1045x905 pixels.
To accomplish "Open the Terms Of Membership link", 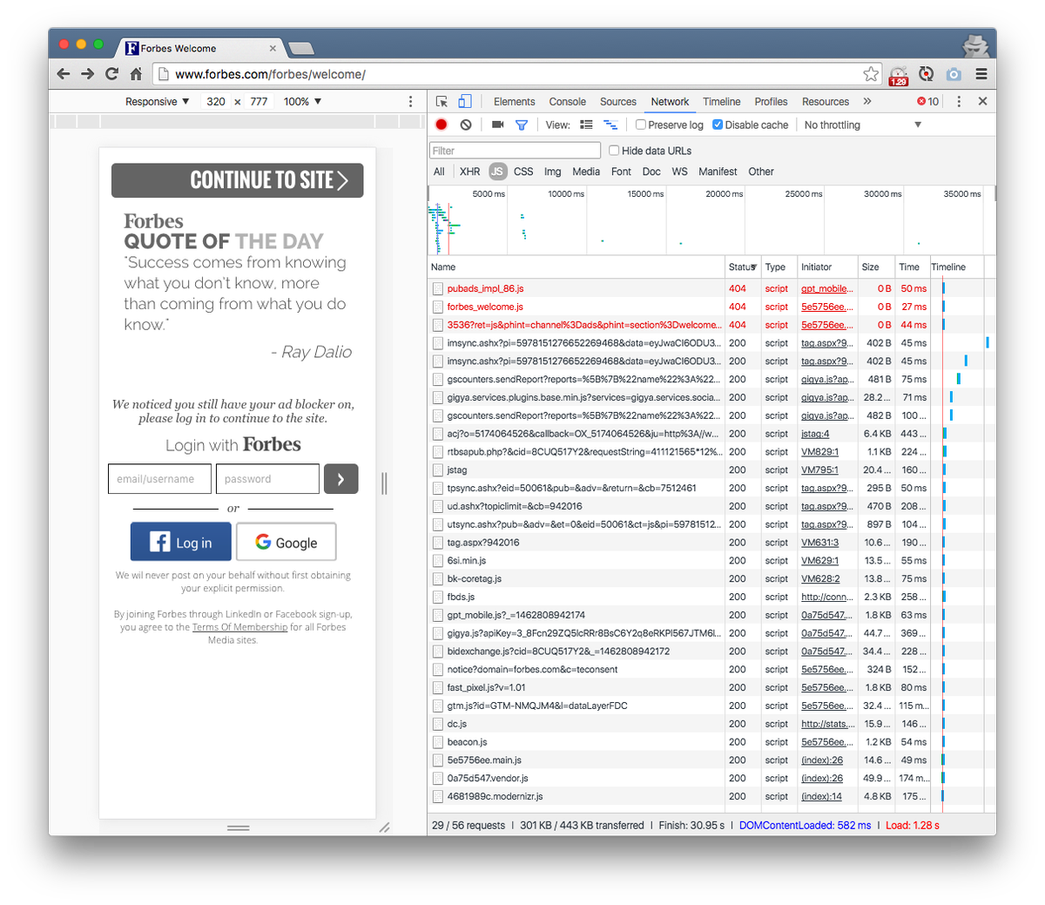I will click(x=239, y=627).
